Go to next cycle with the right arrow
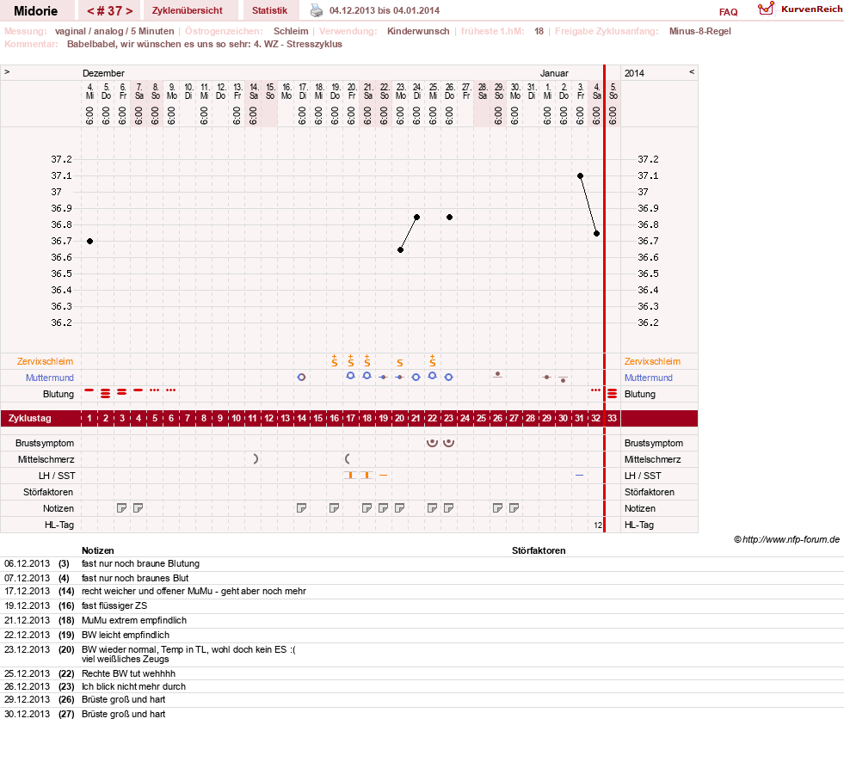Viewport: 844px width, 768px height. click(129, 11)
